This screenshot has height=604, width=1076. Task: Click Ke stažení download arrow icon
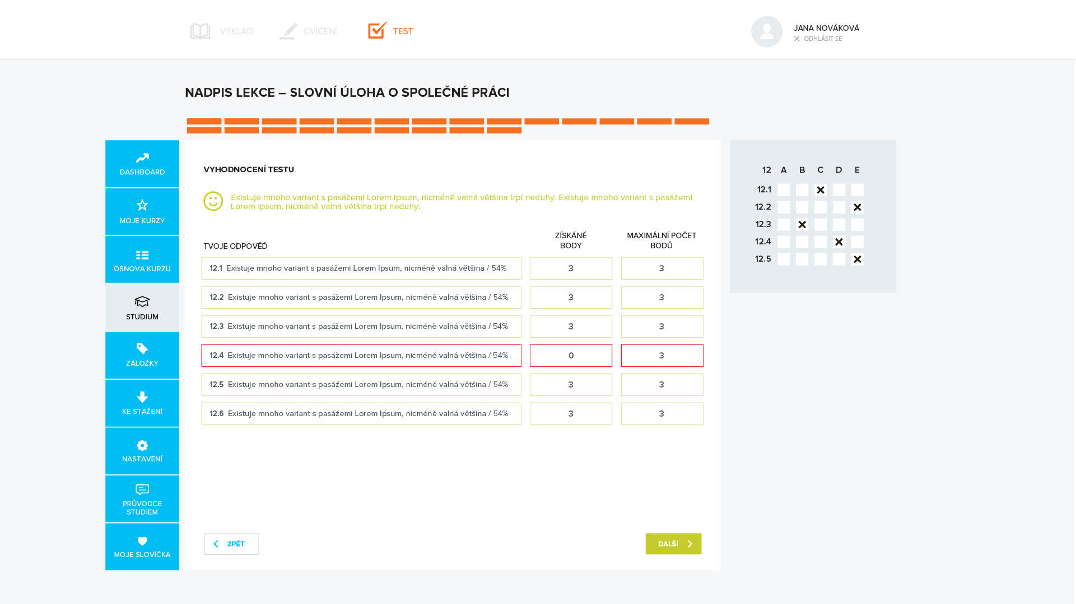tap(142, 397)
